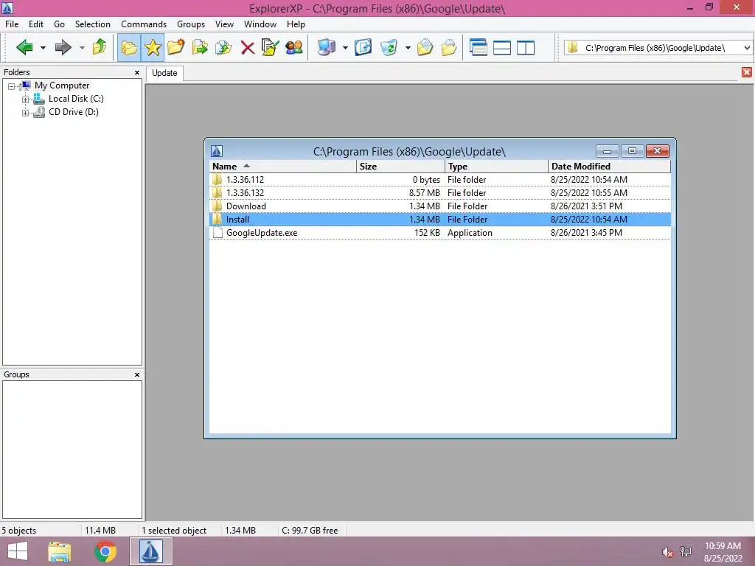Screen dimensions: 755x566
Task: Close the tab with red X button
Action: click(x=746, y=72)
